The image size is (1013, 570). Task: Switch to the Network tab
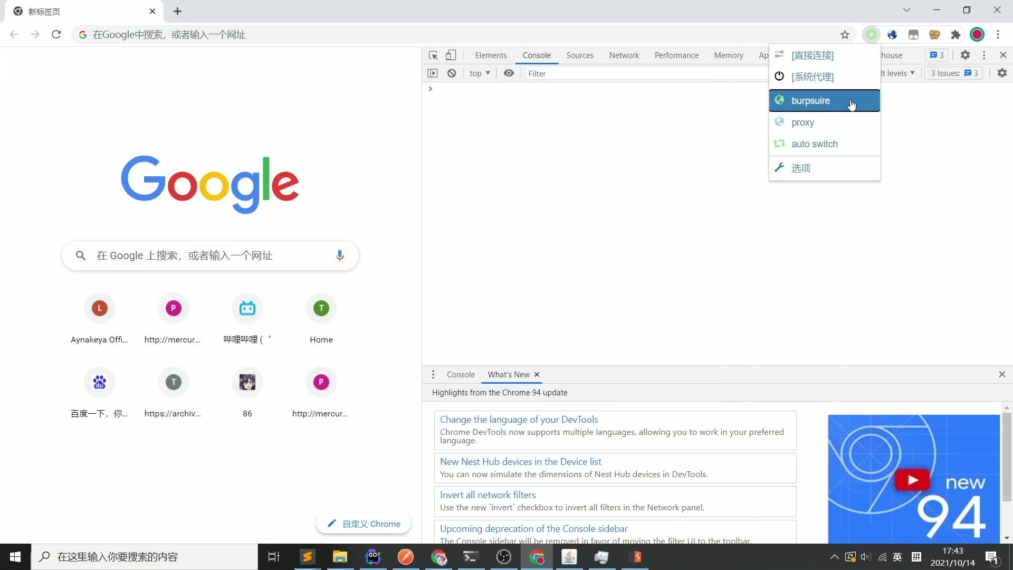pos(624,55)
